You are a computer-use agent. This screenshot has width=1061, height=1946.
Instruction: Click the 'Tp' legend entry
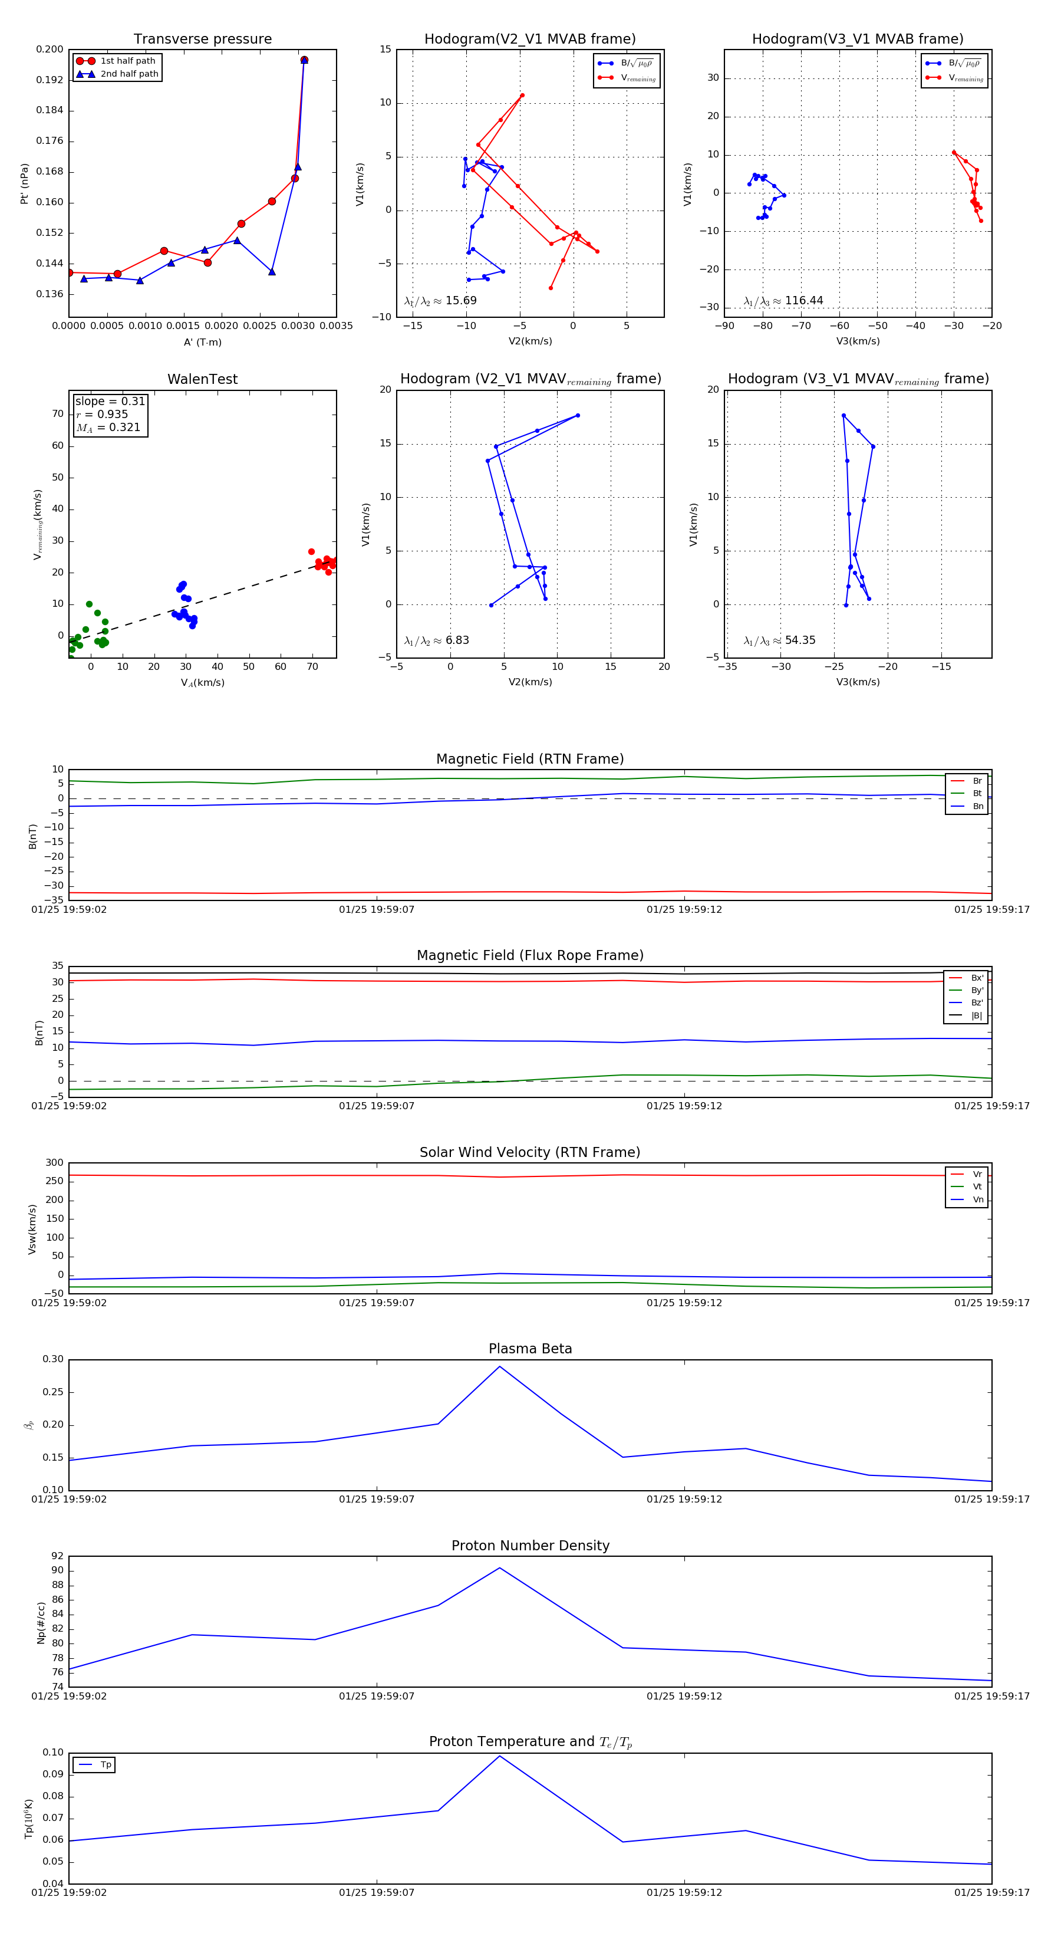tap(94, 1765)
